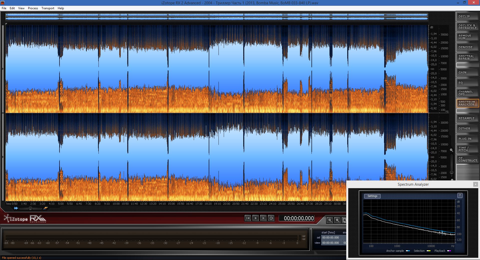Open the Denoise module

[x=467, y=47]
